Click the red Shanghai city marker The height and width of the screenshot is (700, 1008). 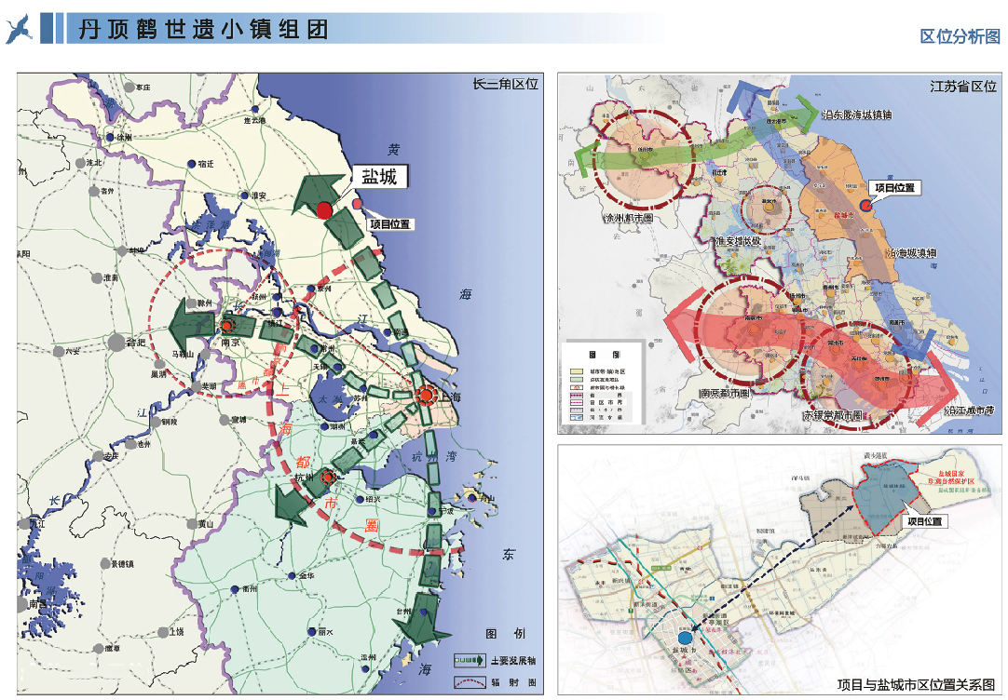coord(426,396)
